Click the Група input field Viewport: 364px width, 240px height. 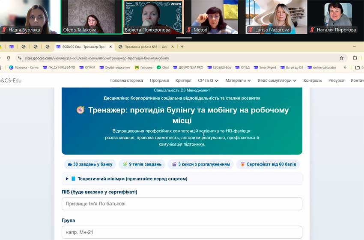[182, 232]
